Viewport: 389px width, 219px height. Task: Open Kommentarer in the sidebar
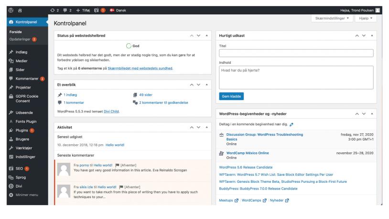click(x=27, y=79)
